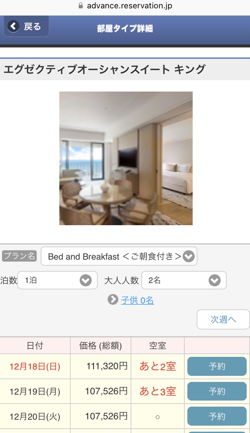The width and height of the screenshot is (250, 433).
Task: Open the 大人人数 adults dropdown
Action: pos(184,280)
